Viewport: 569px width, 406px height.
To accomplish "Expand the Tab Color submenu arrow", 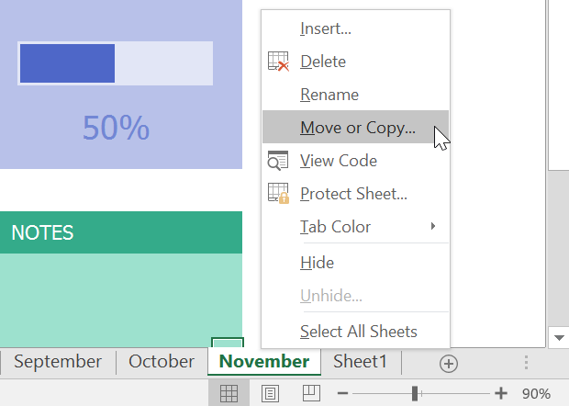I will point(433,226).
